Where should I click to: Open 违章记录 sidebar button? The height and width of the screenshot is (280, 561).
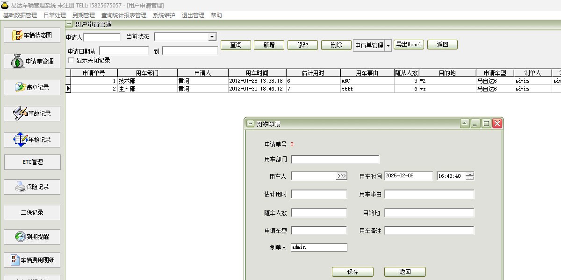point(32,87)
